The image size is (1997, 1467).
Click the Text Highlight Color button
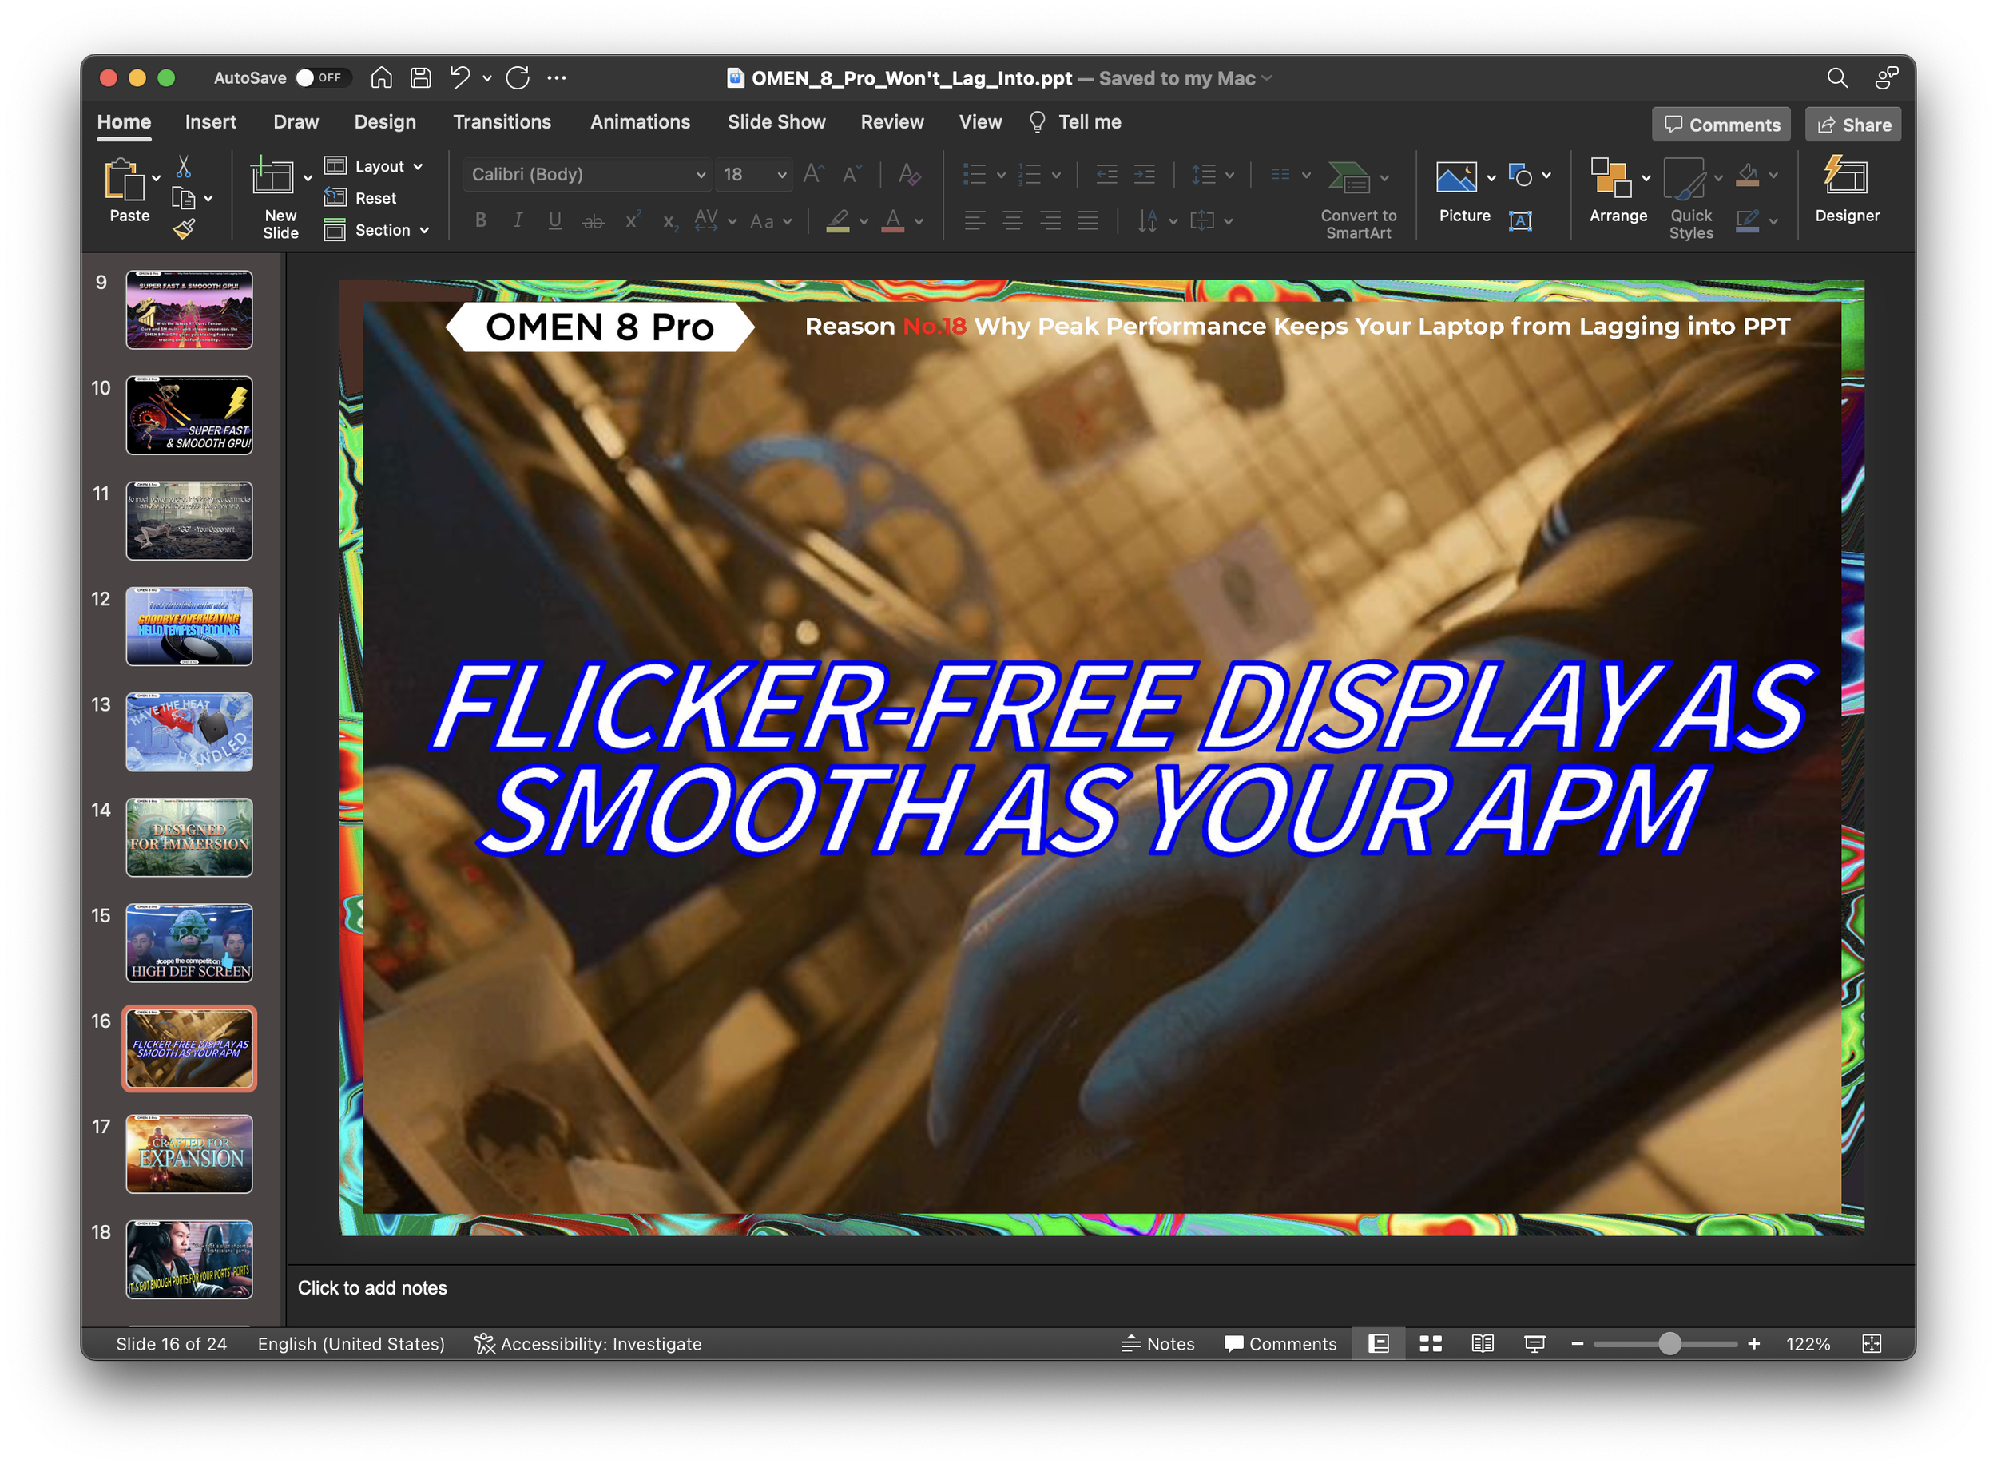click(x=838, y=221)
